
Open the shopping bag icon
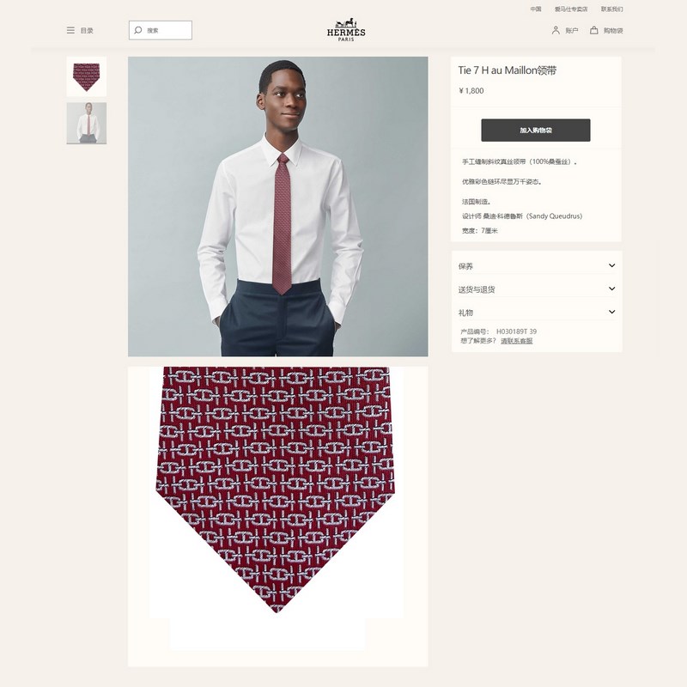point(593,30)
